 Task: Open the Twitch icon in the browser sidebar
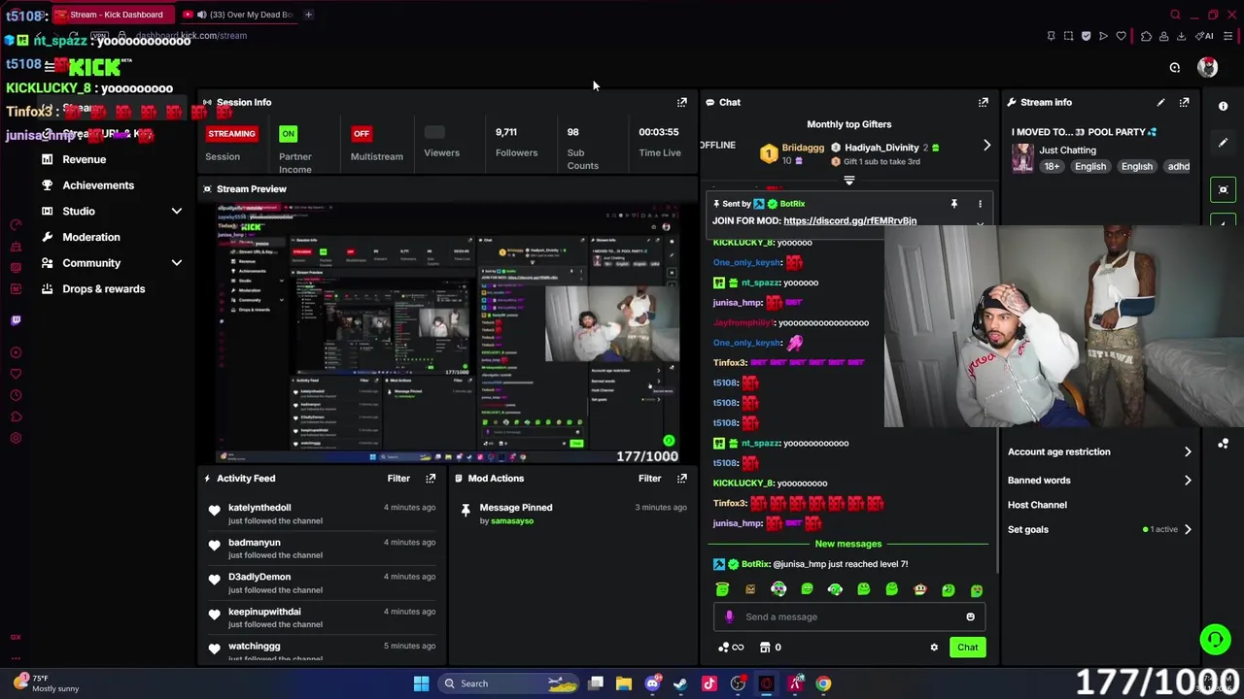[x=16, y=320]
